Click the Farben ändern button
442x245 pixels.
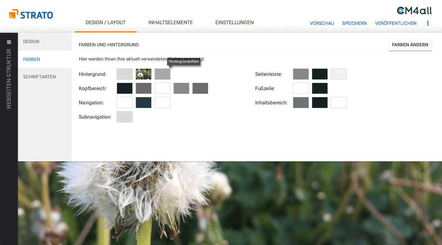point(410,45)
